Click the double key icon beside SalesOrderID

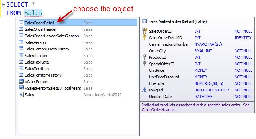145,31
